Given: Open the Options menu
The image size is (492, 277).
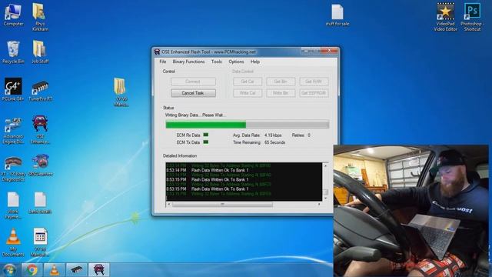Looking at the screenshot, I should pyautogui.click(x=236, y=62).
